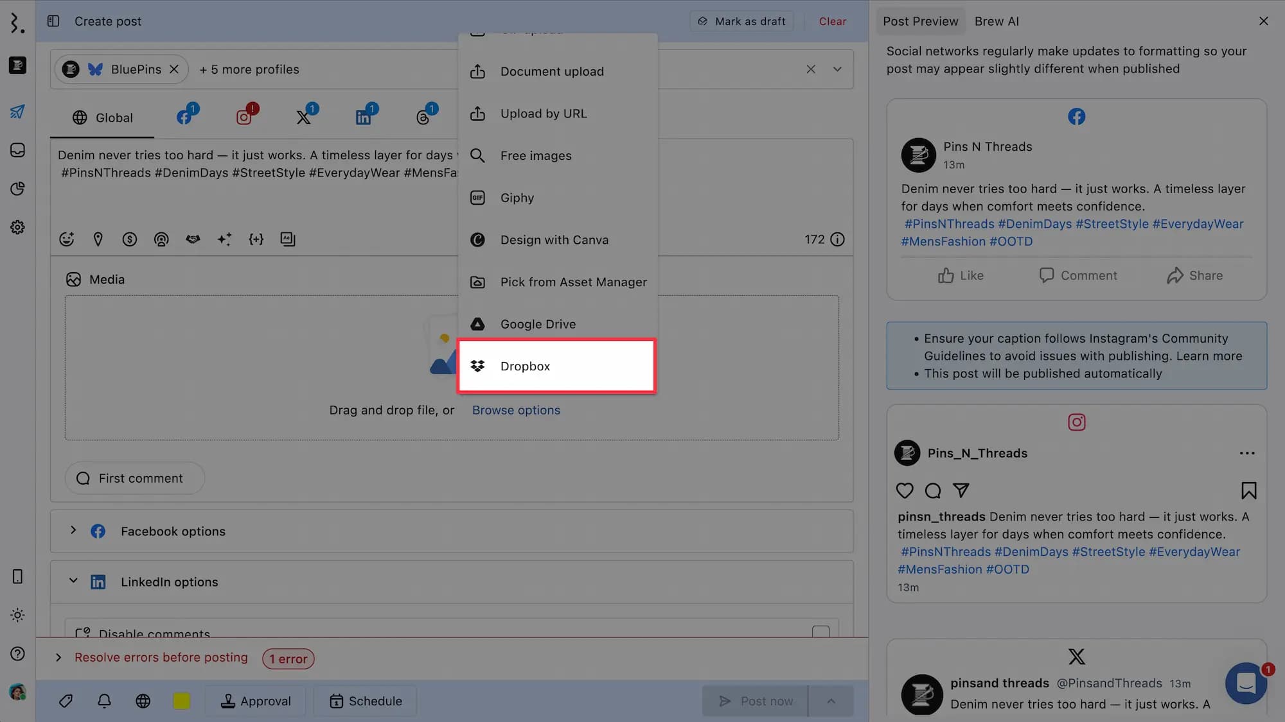Toggle the Disable comments checkbox

(820, 632)
